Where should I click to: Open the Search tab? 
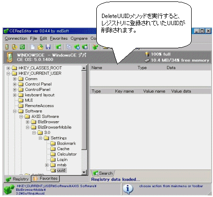103,173
